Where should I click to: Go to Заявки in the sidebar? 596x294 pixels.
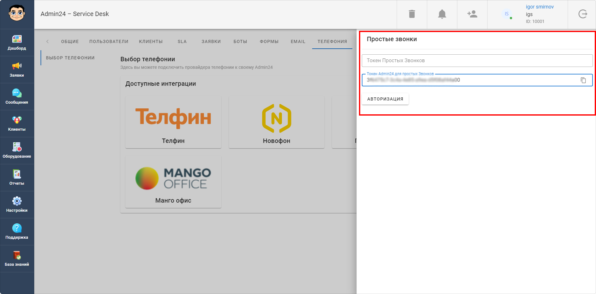(x=17, y=70)
